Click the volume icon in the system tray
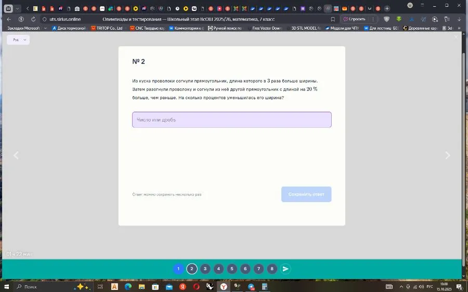 click(x=421, y=287)
